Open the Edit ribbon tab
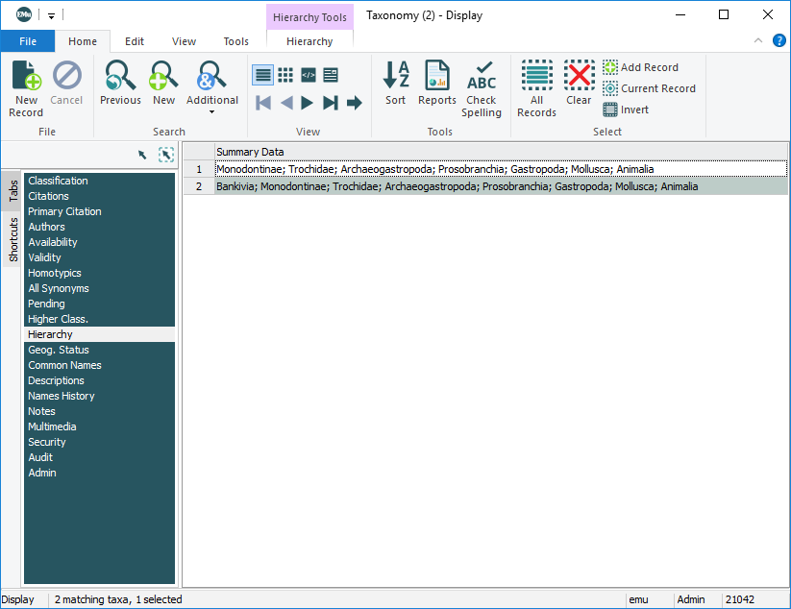The image size is (791, 609). click(135, 41)
